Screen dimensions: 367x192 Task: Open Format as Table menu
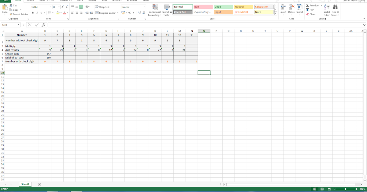167,10
